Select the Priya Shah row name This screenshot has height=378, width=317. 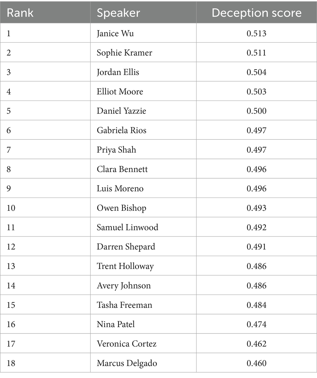116,149
